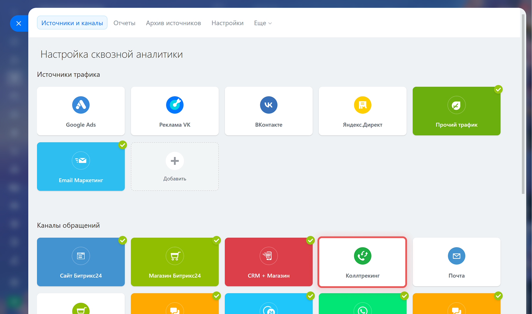The height and width of the screenshot is (314, 532).
Task: Click the Реклама VK icon
Action: click(x=175, y=105)
